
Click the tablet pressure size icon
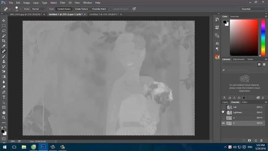point(134,9)
